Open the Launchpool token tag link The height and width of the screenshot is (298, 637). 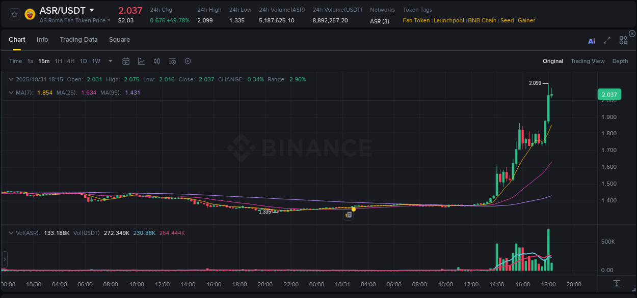pos(448,20)
